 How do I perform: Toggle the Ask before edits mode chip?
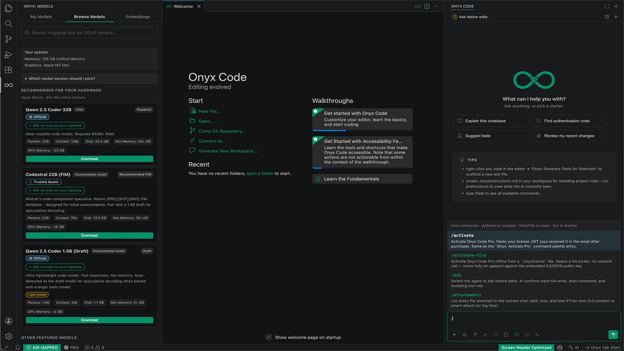coord(470,17)
